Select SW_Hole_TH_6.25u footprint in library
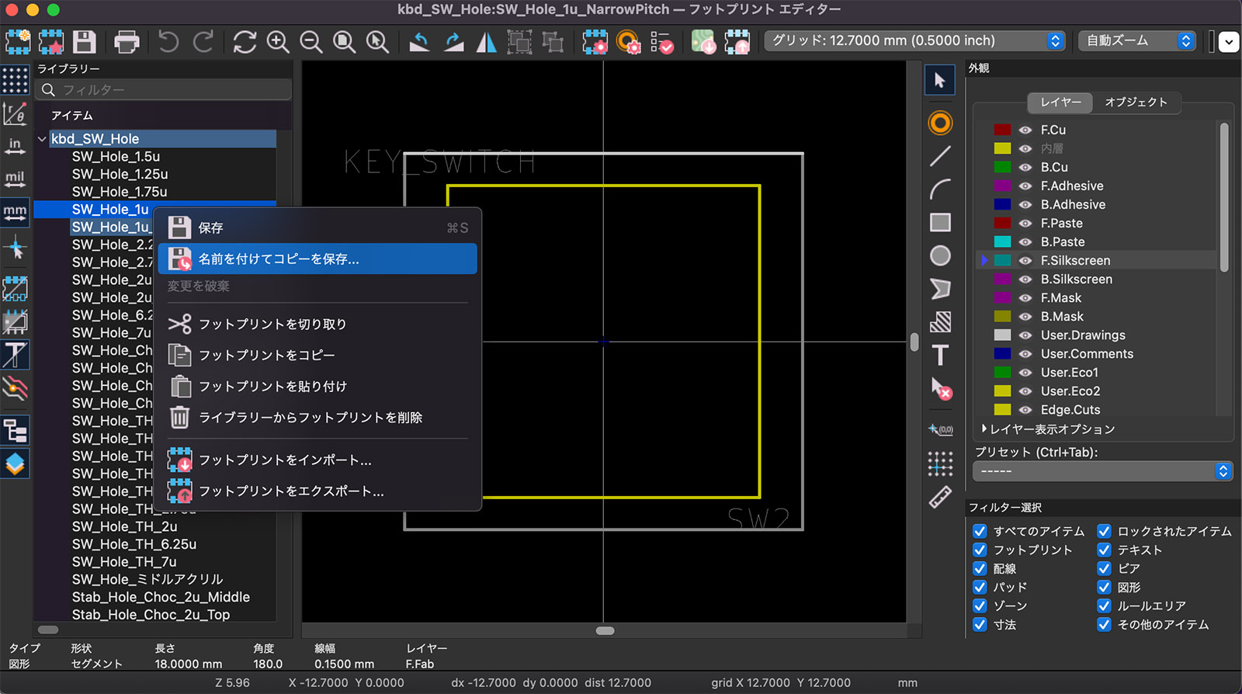This screenshot has height=694, width=1242. point(134,545)
